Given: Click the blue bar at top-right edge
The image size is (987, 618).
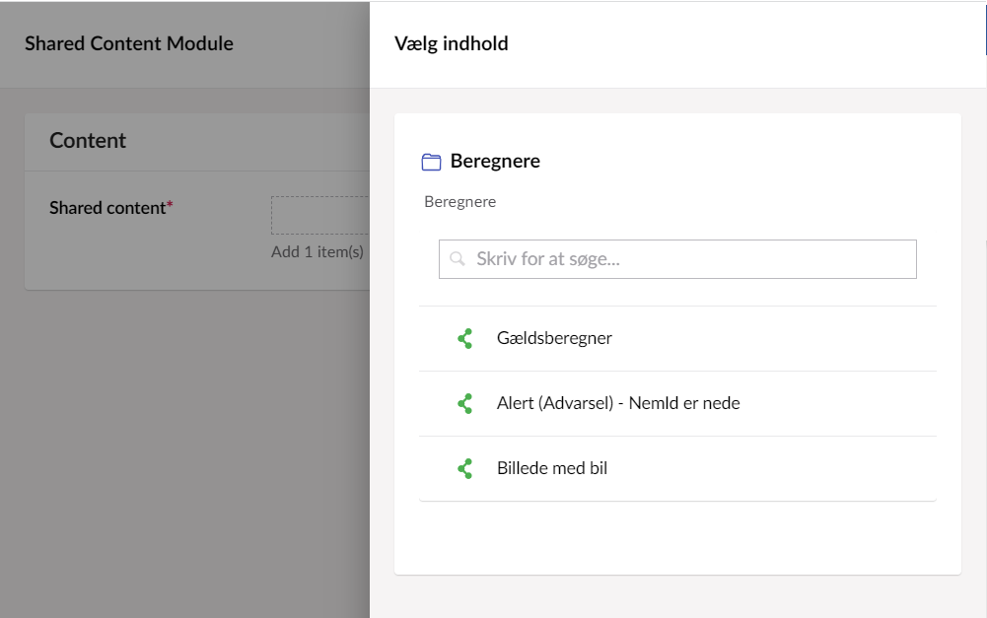Looking at the screenshot, I should [x=985, y=28].
